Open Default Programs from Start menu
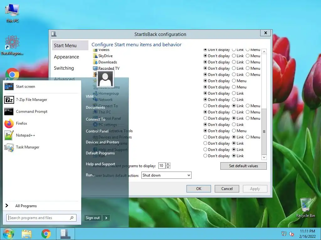 (x=100, y=153)
